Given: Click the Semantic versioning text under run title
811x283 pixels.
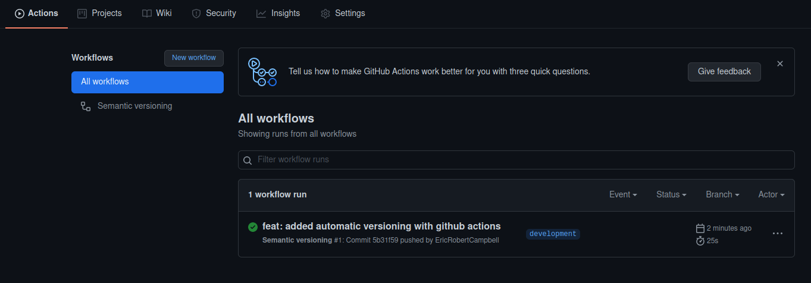Looking at the screenshot, I should click(x=297, y=240).
